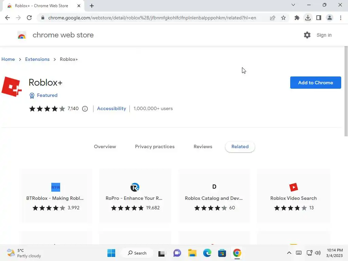The height and width of the screenshot is (261, 348).
Task: Click the 19,682 rating count
Action: (x=153, y=208)
